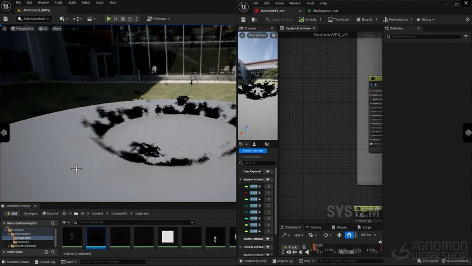This screenshot has width=472, height=266.
Task: Select the textures folder in tree
Action: coord(23,242)
